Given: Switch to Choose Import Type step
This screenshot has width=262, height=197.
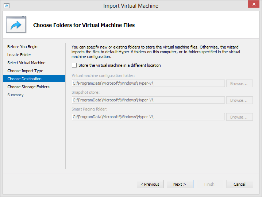Looking at the screenshot, I should tap(25, 71).
